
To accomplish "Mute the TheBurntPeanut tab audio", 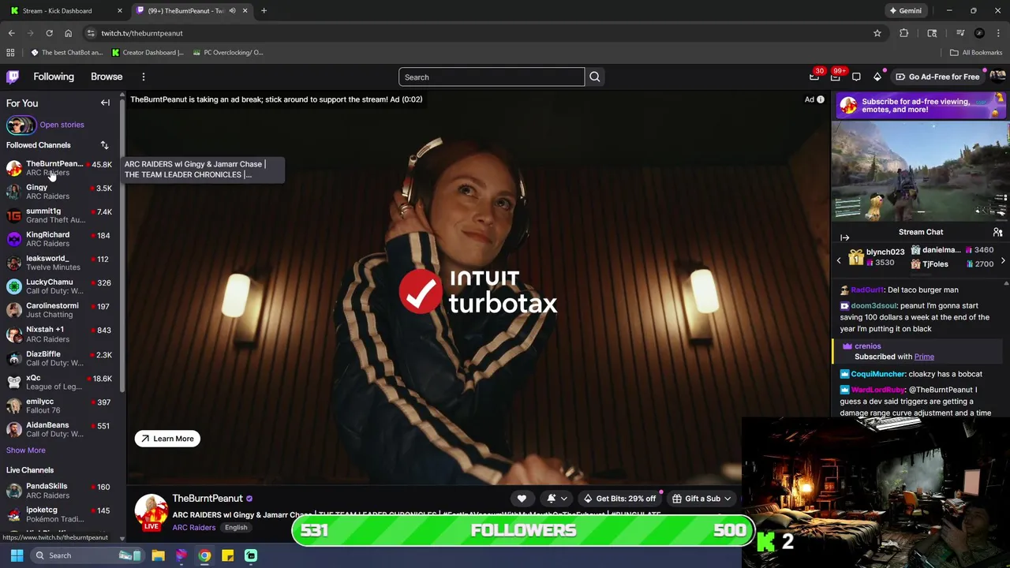I will (232, 11).
